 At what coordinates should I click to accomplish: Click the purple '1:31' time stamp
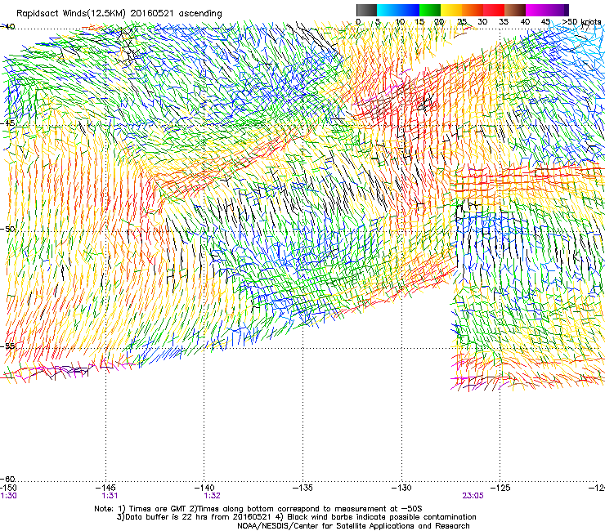point(110,496)
